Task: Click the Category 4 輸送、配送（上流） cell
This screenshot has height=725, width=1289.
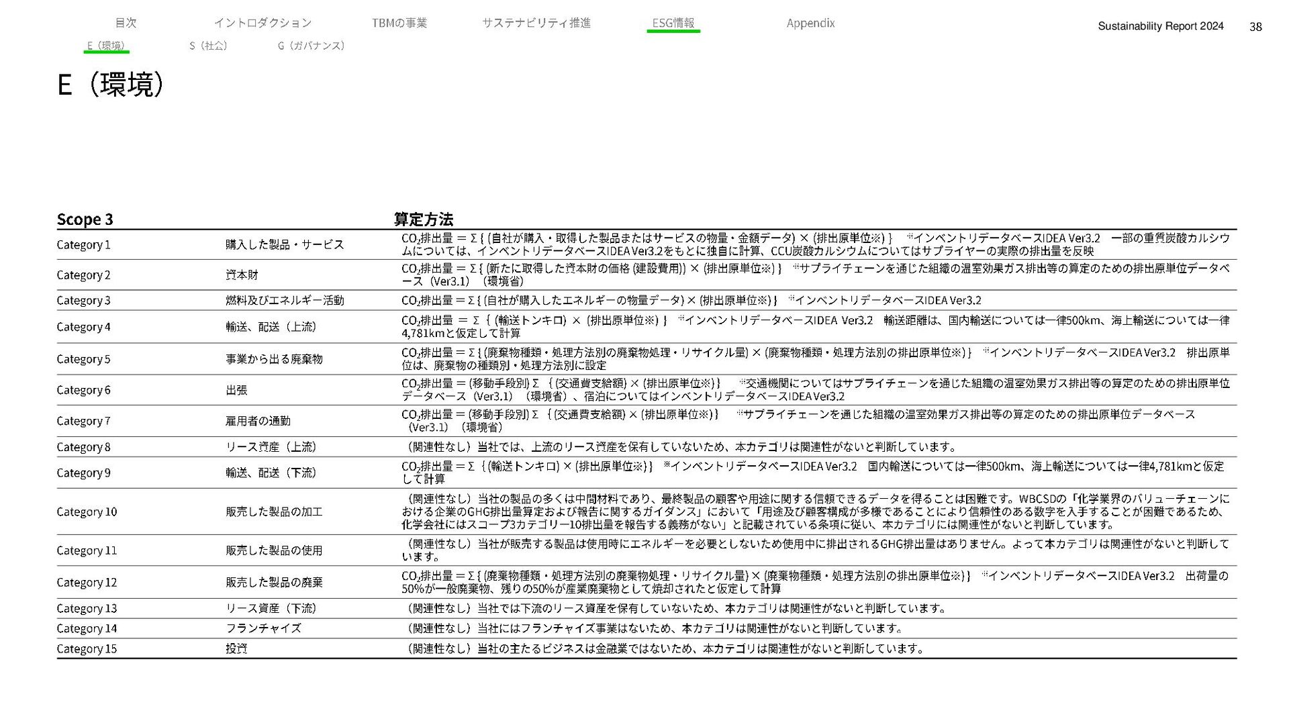Action: point(271,327)
